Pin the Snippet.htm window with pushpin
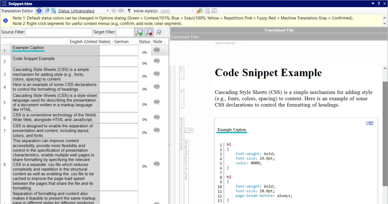The image size is (388, 204). coord(378,3)
